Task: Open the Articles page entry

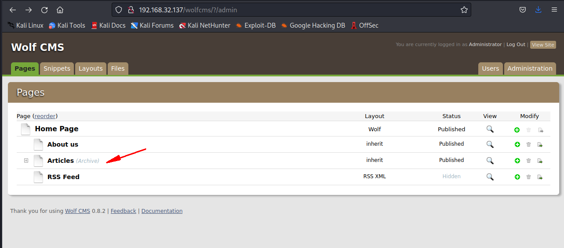Action: pos(61,161)
